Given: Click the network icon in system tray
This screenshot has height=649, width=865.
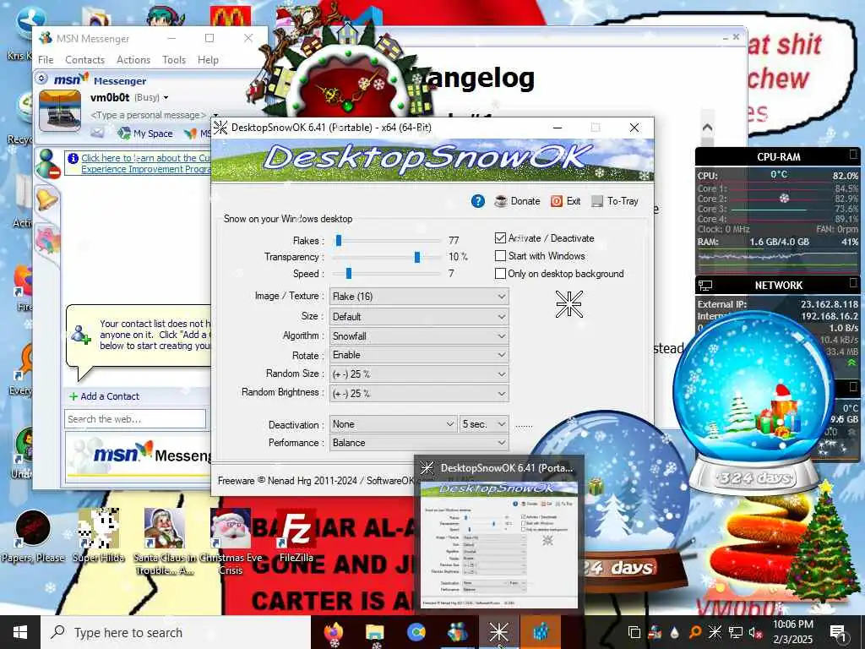Looking at the screenshot, I should (x=736, y=632).
